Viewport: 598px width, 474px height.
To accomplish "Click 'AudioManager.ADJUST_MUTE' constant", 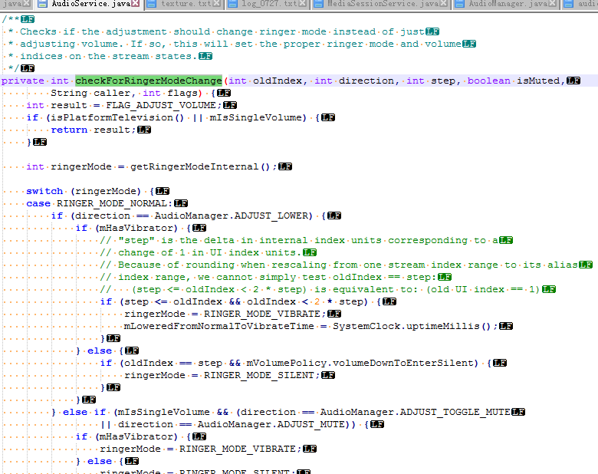I will 271,424.
